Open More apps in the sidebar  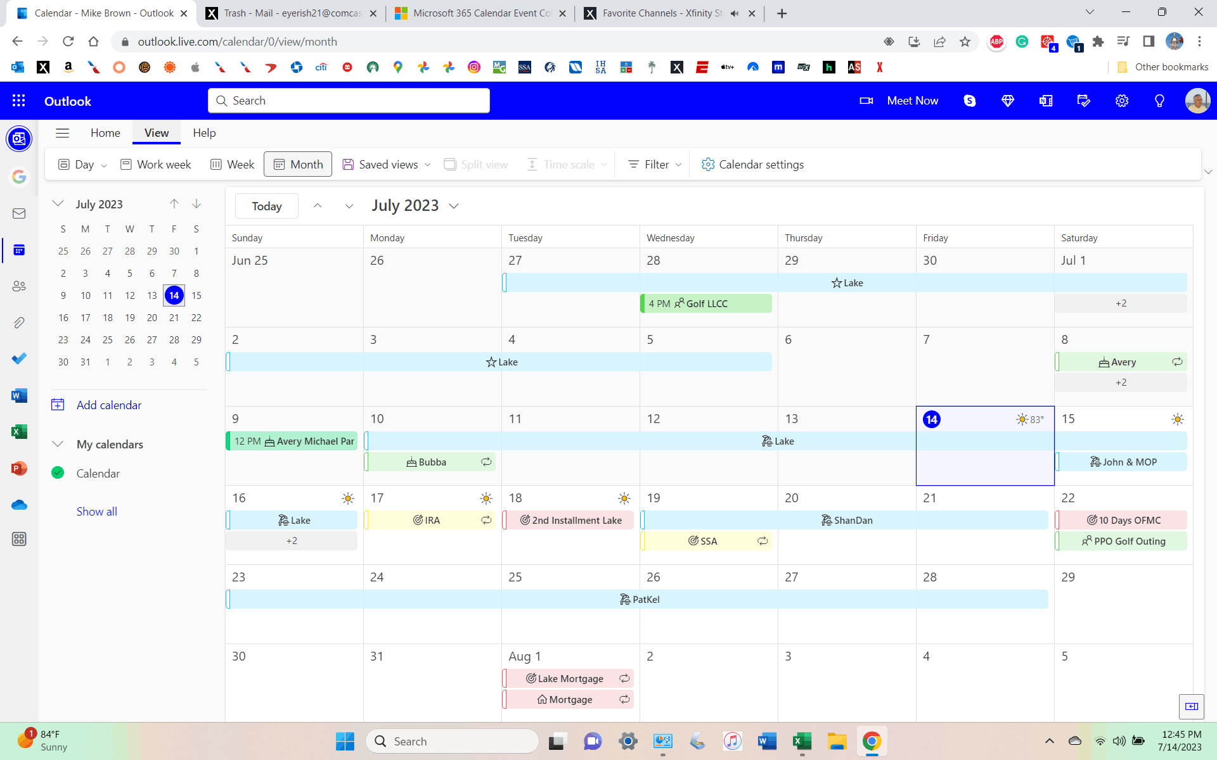click(x=19, y=539)
